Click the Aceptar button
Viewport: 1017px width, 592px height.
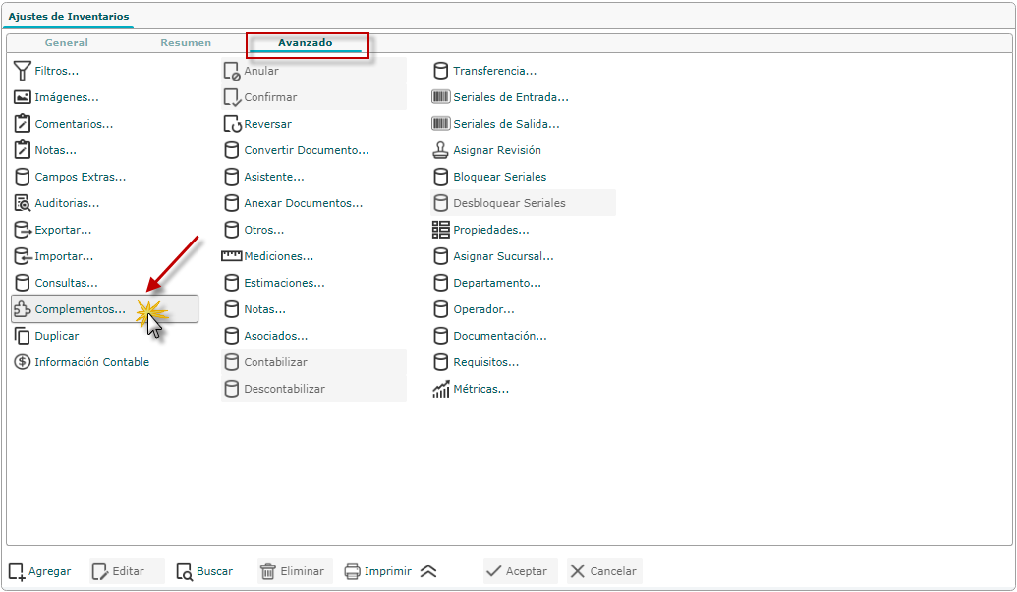coord(520,571)
